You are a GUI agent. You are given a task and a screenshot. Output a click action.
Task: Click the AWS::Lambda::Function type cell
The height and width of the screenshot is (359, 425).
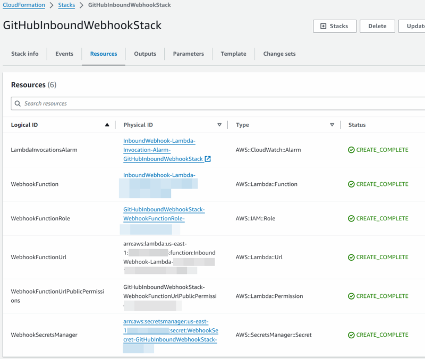(267, 184)
